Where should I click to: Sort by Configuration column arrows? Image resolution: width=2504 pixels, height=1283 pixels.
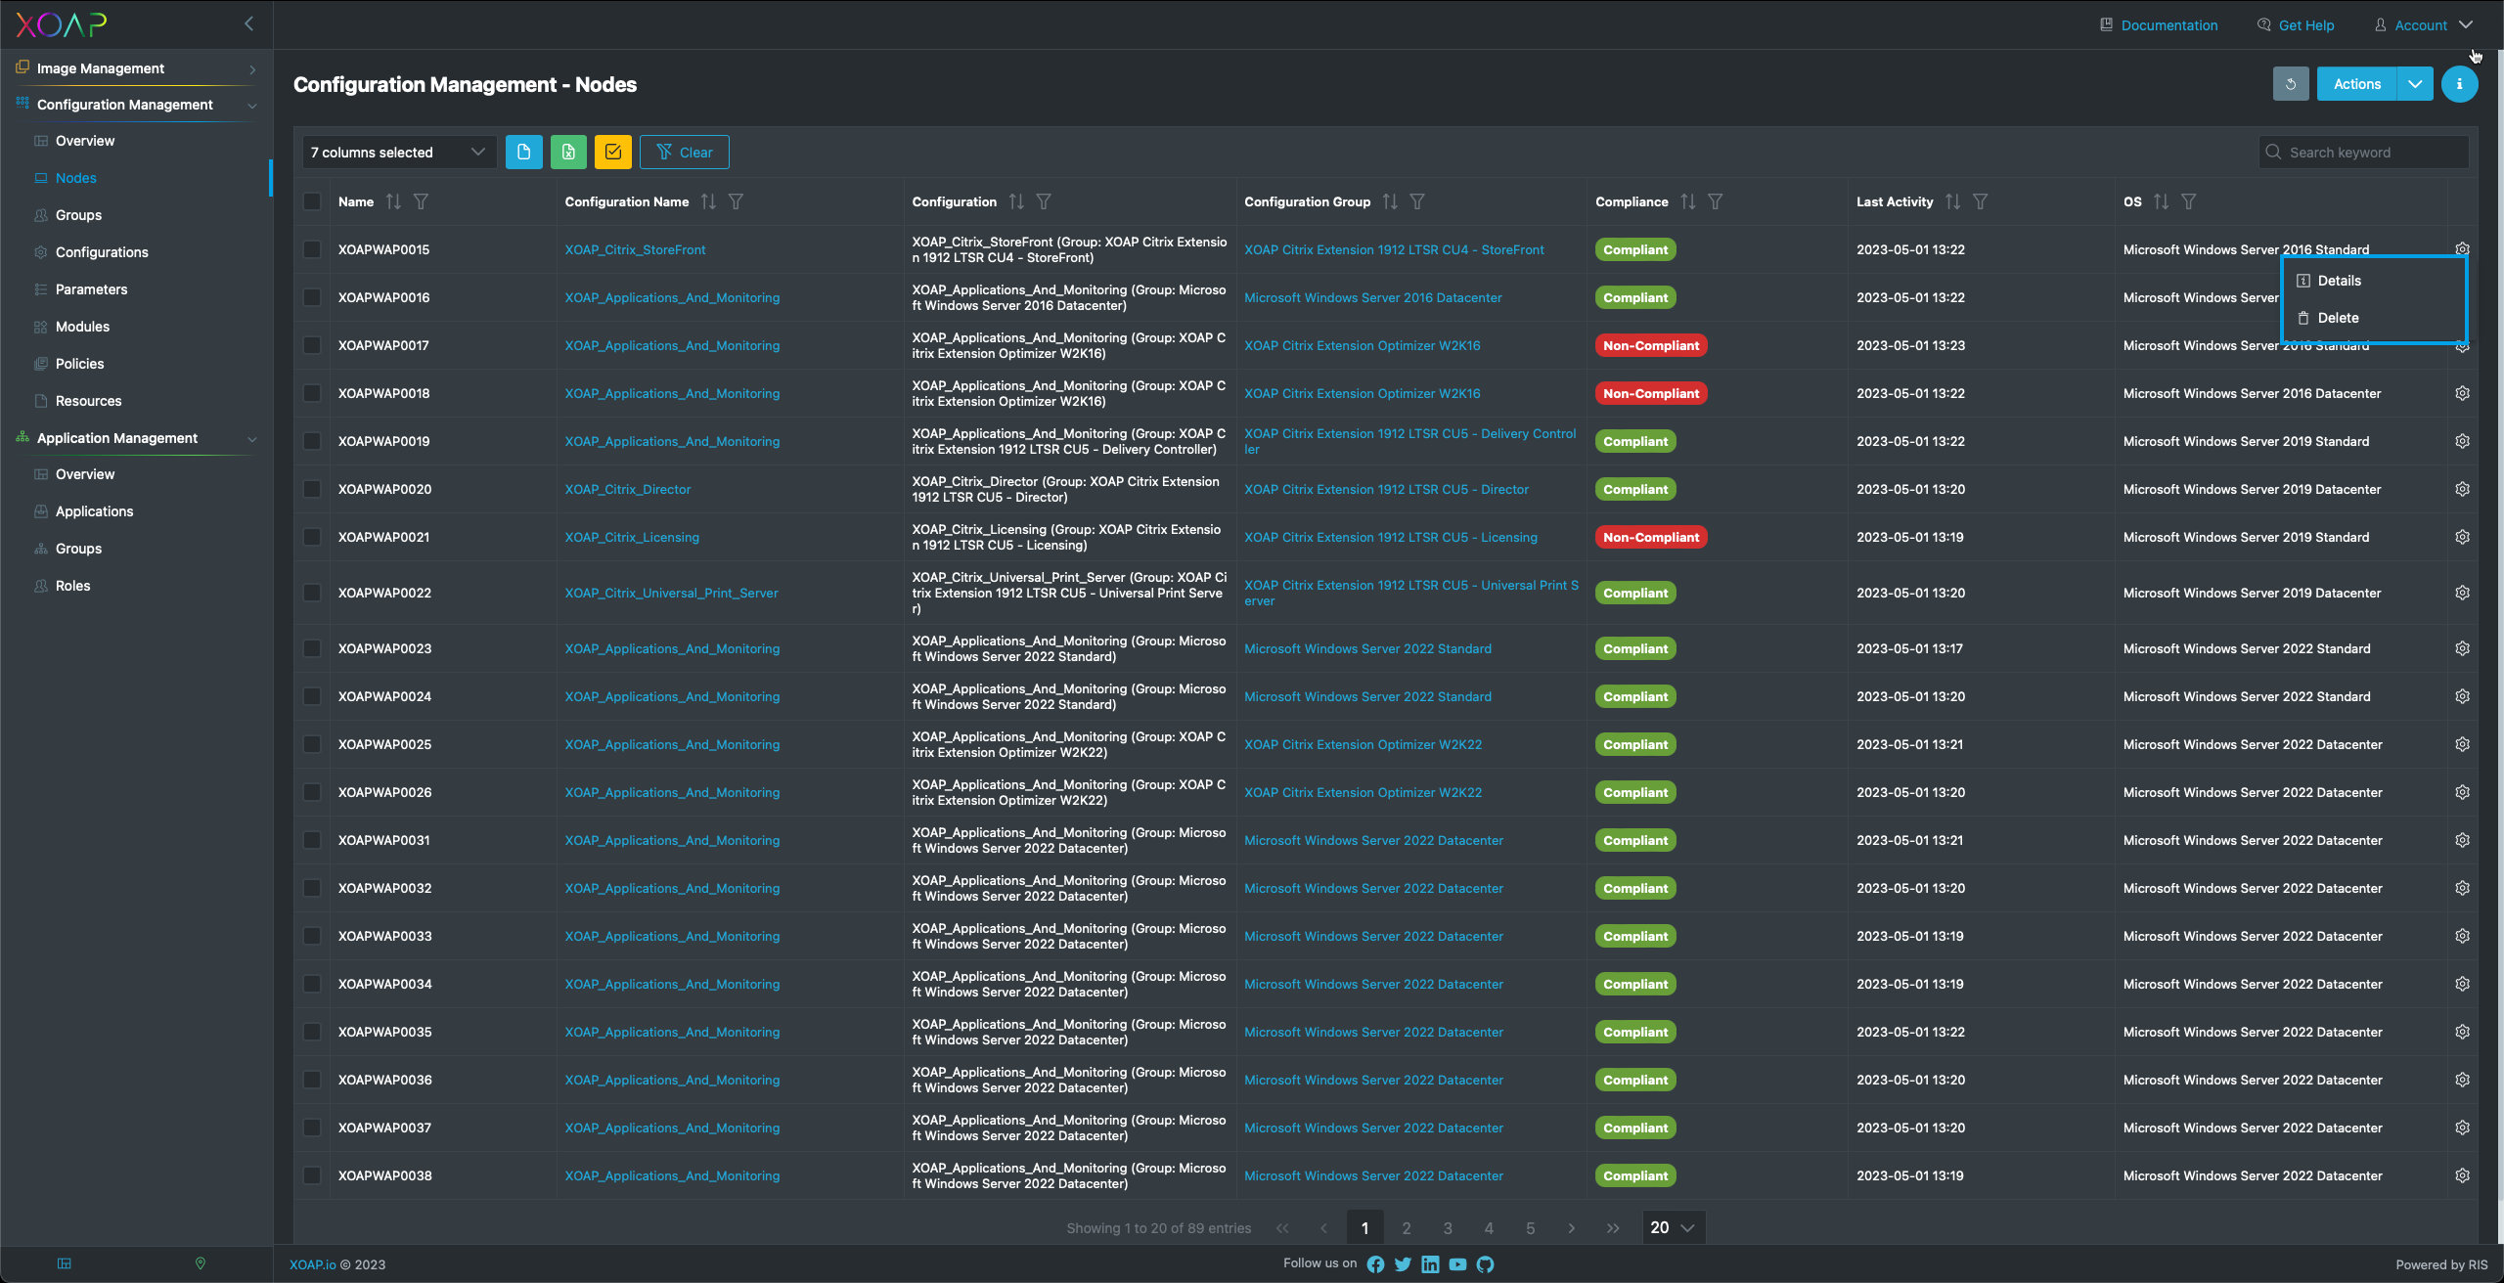pos(1016,201)
